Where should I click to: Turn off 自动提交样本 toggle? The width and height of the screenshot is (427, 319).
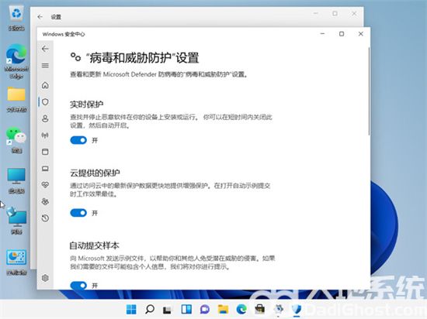78,286
